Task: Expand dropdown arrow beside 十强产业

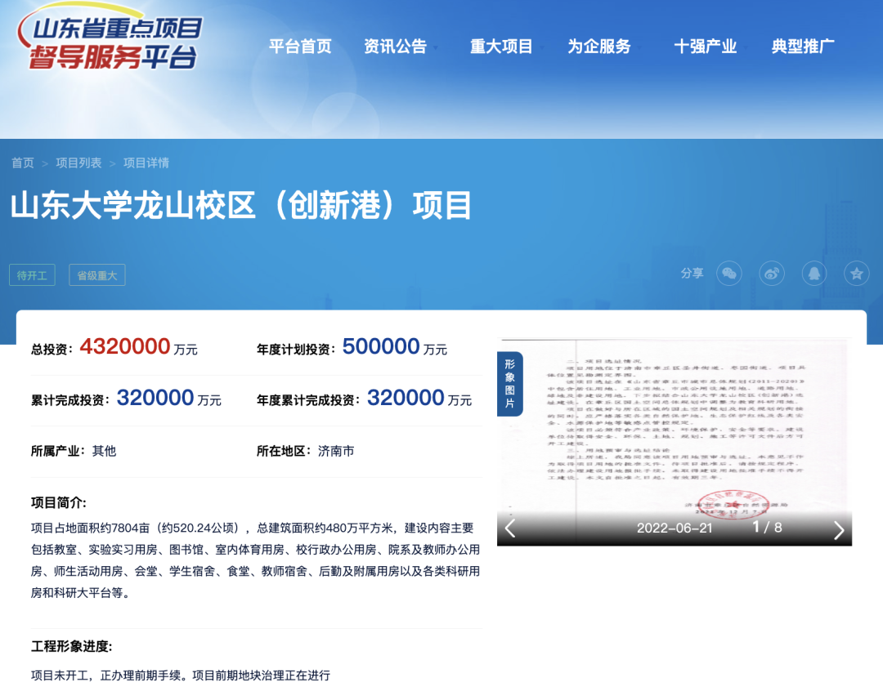Action: coord(746,48)
